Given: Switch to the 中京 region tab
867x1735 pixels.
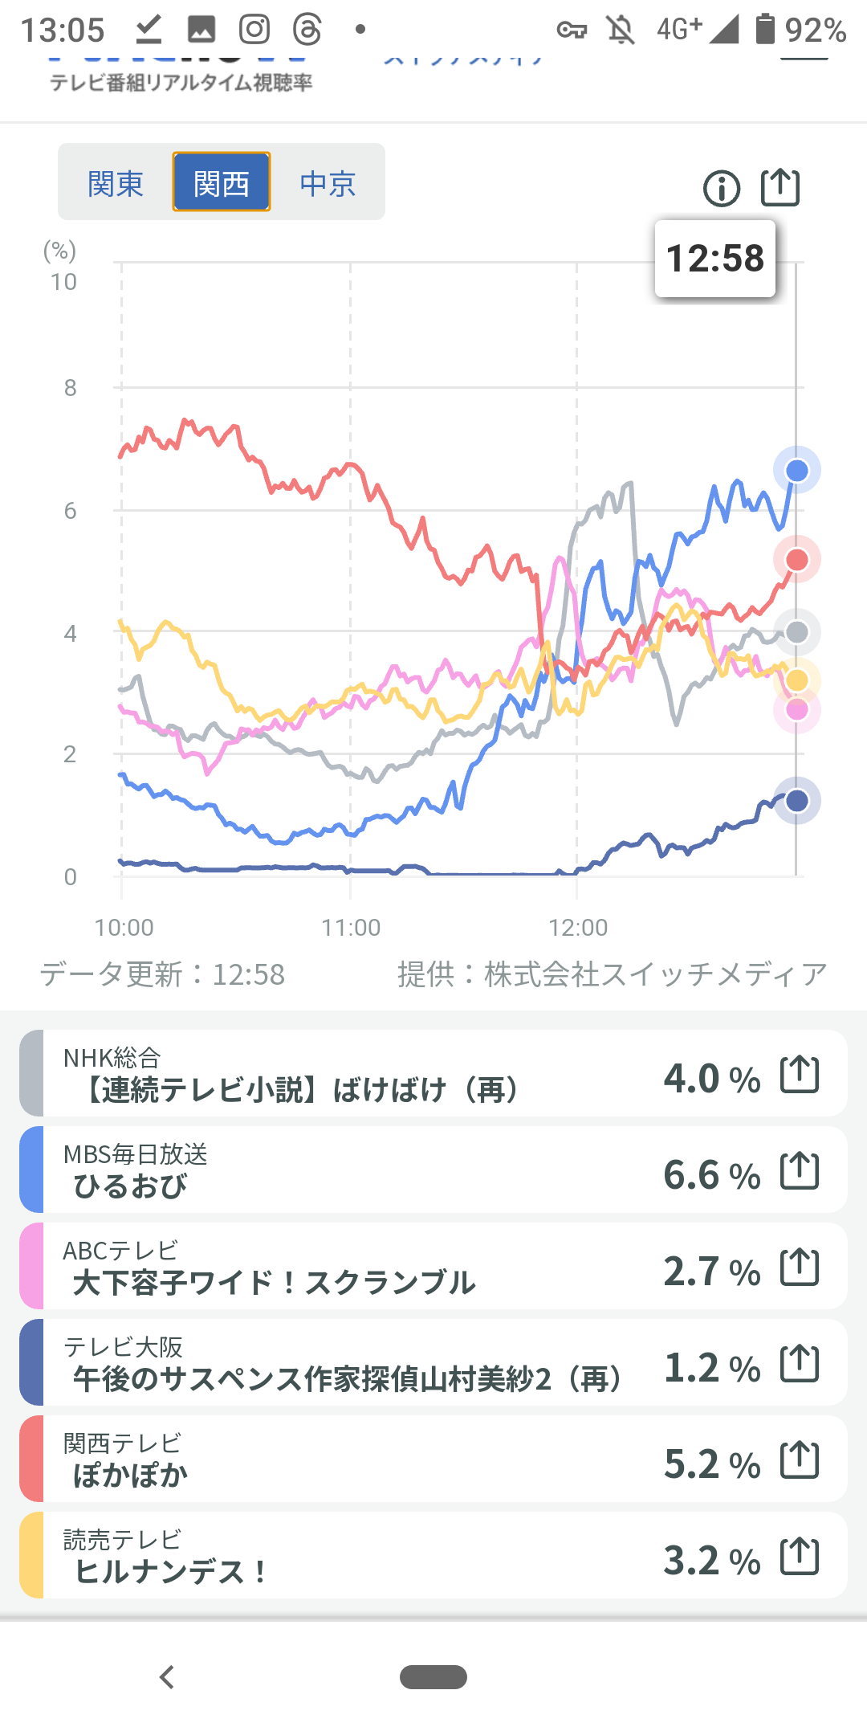Looking at the screenshot, I should click(328, 183).
